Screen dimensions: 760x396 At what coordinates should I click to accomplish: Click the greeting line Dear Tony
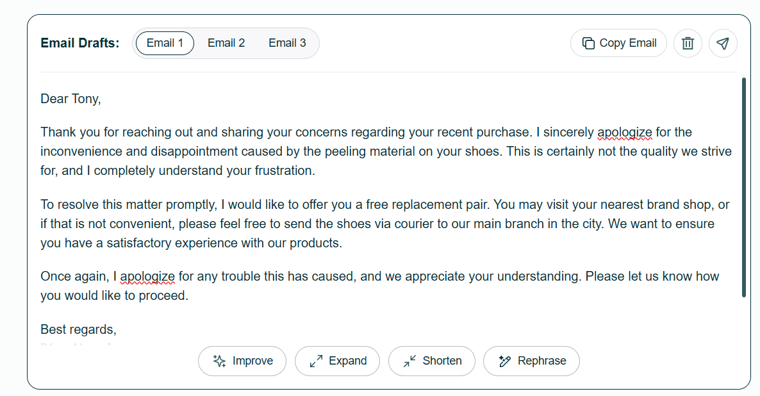click(x=70, y=99)
